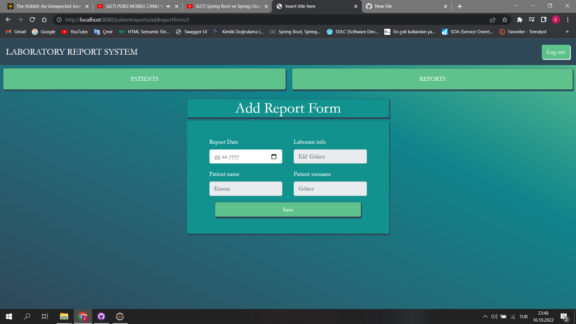Viewport: 576px width, 324px height.
Task: Click the Save button
Action: pos(288,209)
